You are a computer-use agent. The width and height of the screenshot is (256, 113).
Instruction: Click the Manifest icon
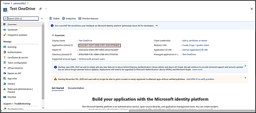click(5, 97)
